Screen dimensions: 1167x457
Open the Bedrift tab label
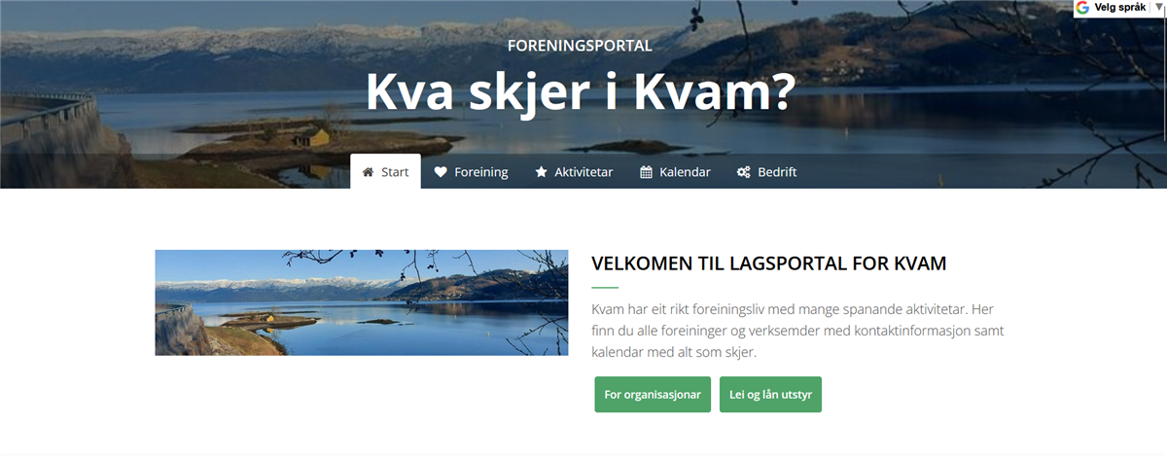coord(777,172)
